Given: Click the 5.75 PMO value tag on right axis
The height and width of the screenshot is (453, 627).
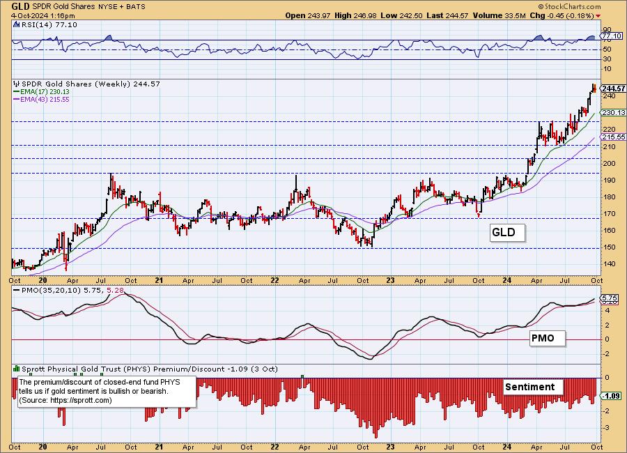Looking at the screenshot, I should 610,298.
